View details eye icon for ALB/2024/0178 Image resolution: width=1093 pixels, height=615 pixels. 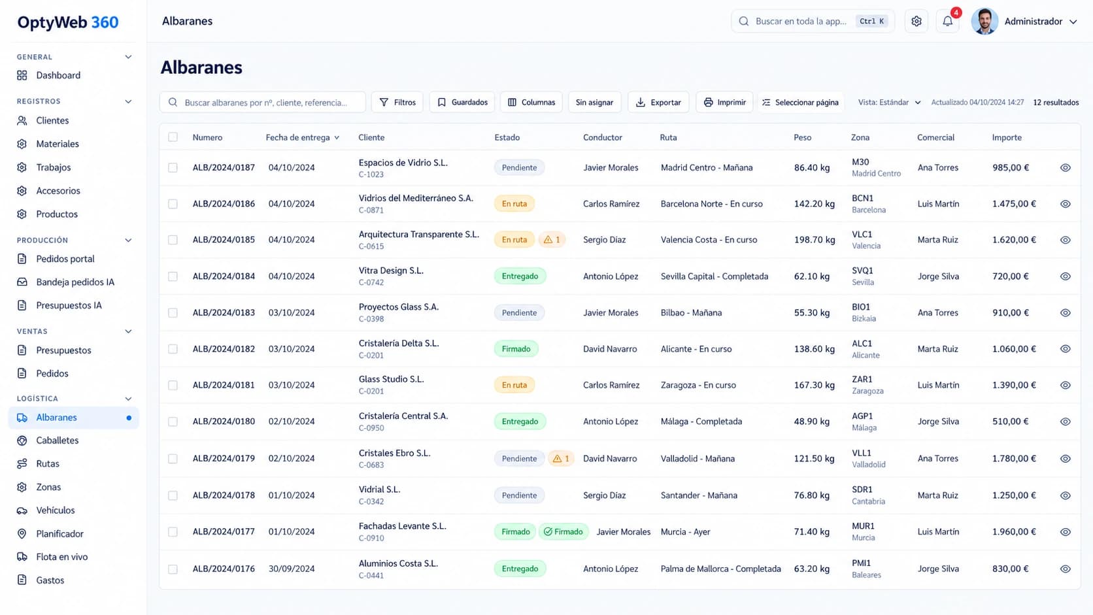(1065, 495)
